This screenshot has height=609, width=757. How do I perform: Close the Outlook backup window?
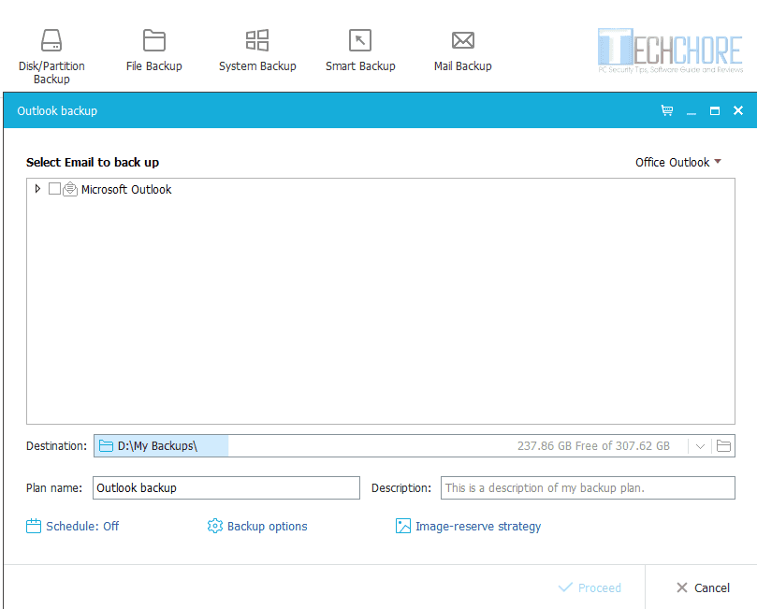(x=738, y=110)
